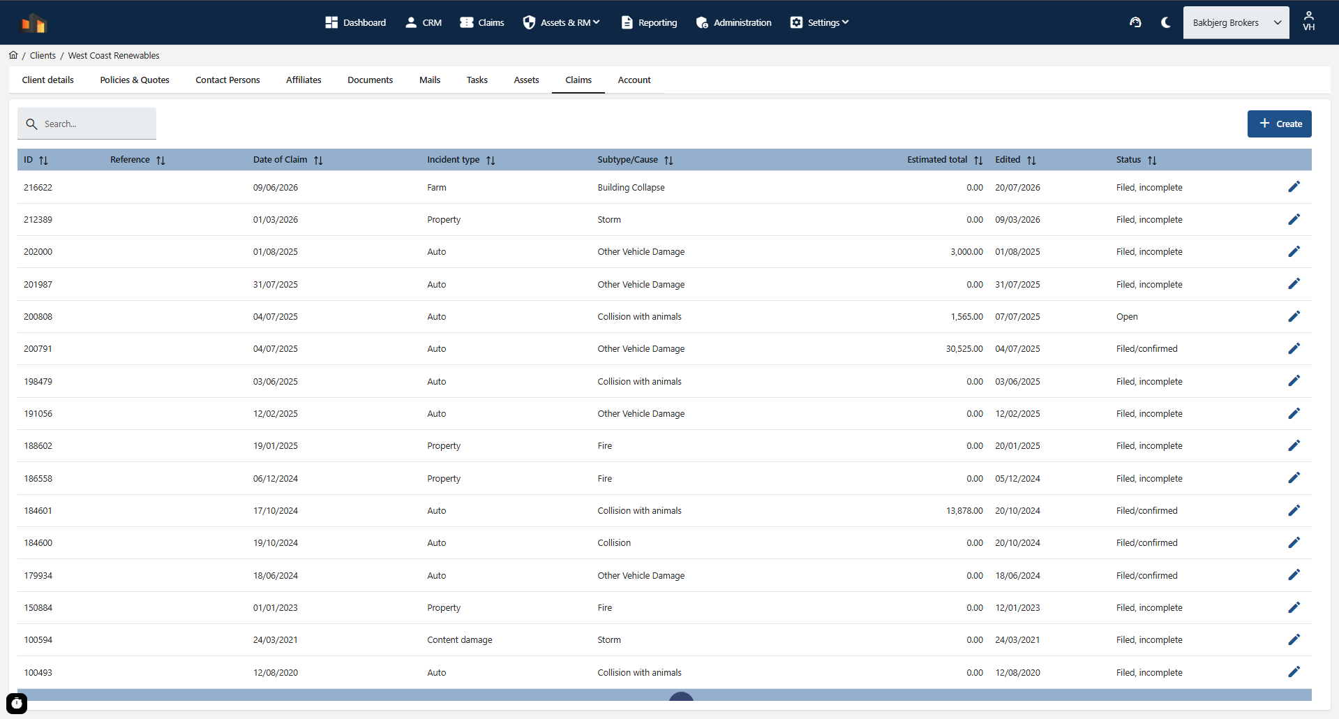
Task: Sort by Subtype/Cause column
Action: pos(668,160)
